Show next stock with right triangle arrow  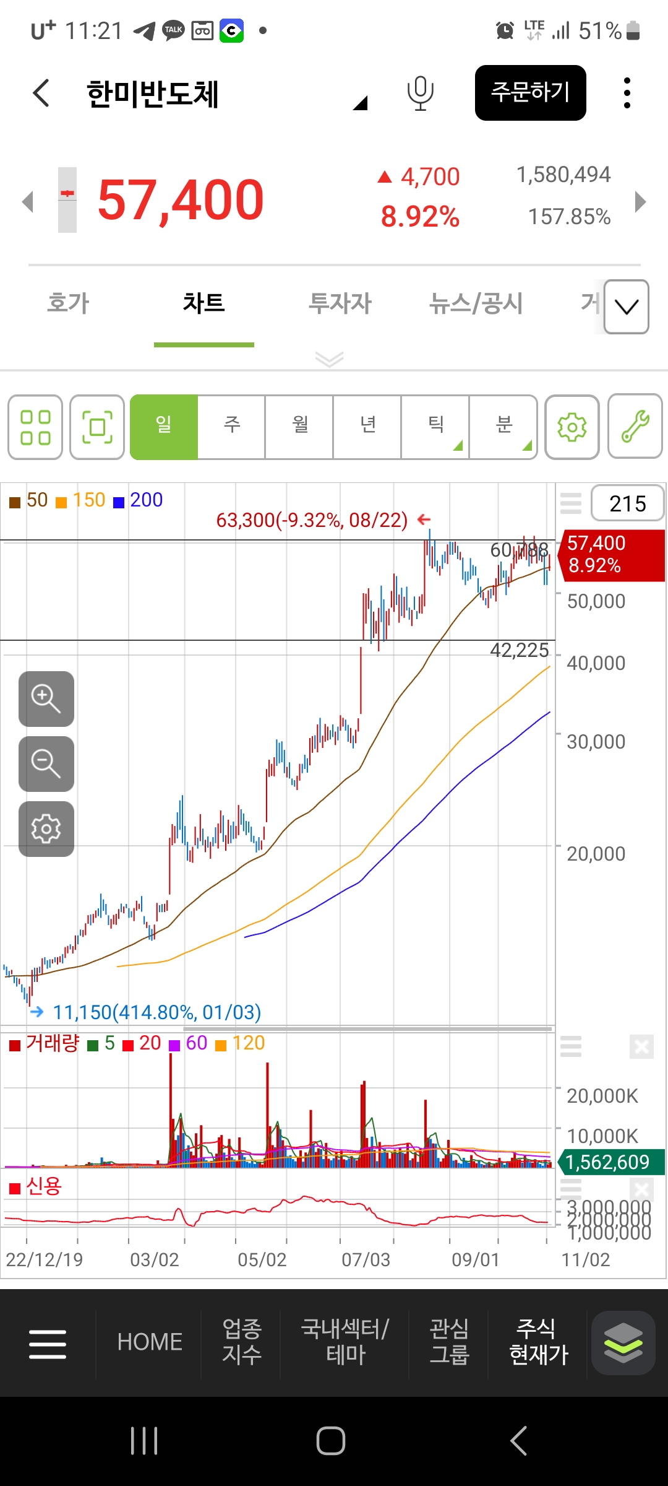pos(640,201)
